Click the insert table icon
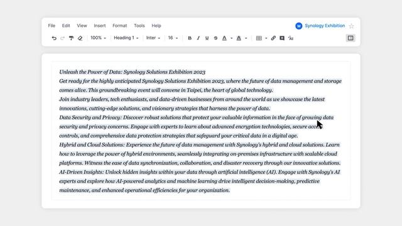 259,38
